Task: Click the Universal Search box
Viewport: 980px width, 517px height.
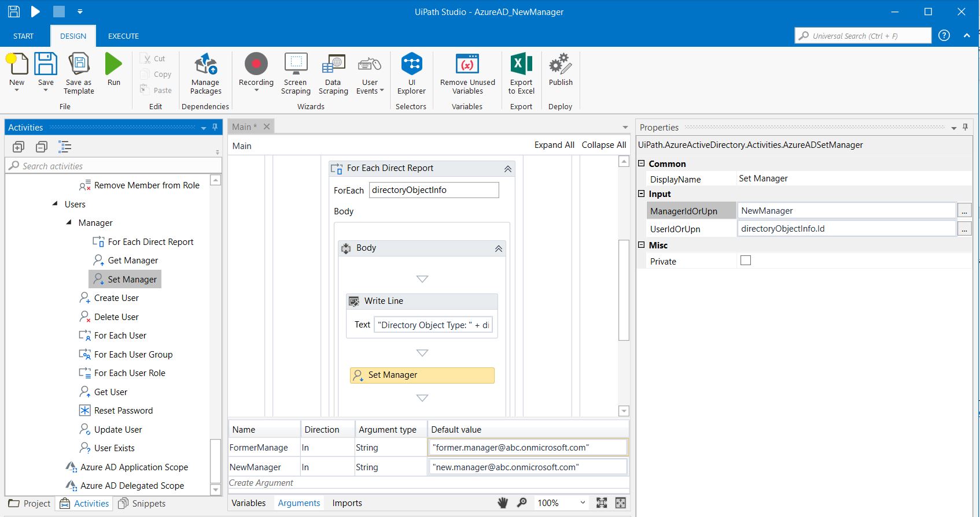Action: tap(863, 36)
